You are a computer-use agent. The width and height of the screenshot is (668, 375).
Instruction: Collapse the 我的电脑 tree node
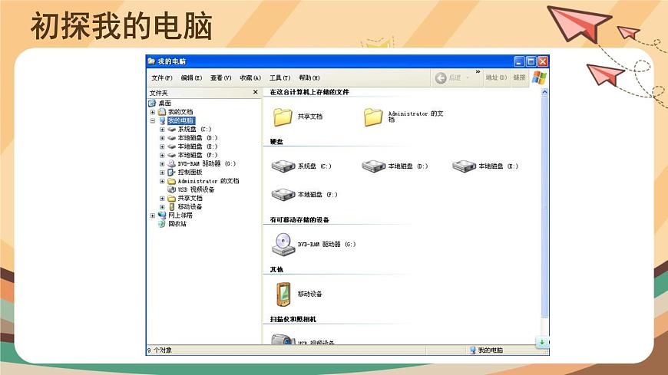pyautogui.click(x=153, y=120)
